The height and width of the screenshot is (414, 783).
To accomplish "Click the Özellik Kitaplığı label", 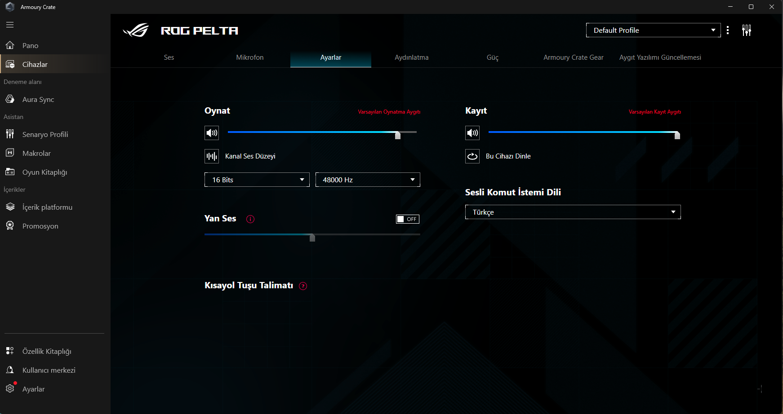I will pos(47,351).
